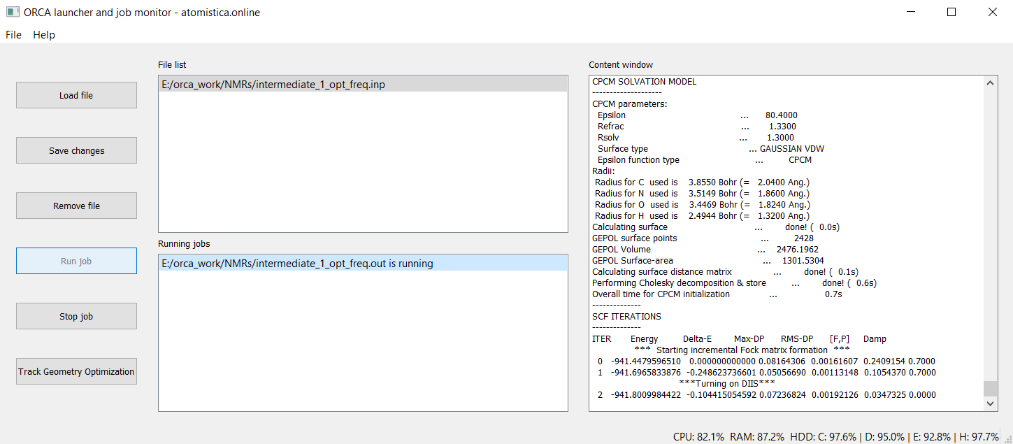
Task: Open the Help menu
Action: click(44, 35)
